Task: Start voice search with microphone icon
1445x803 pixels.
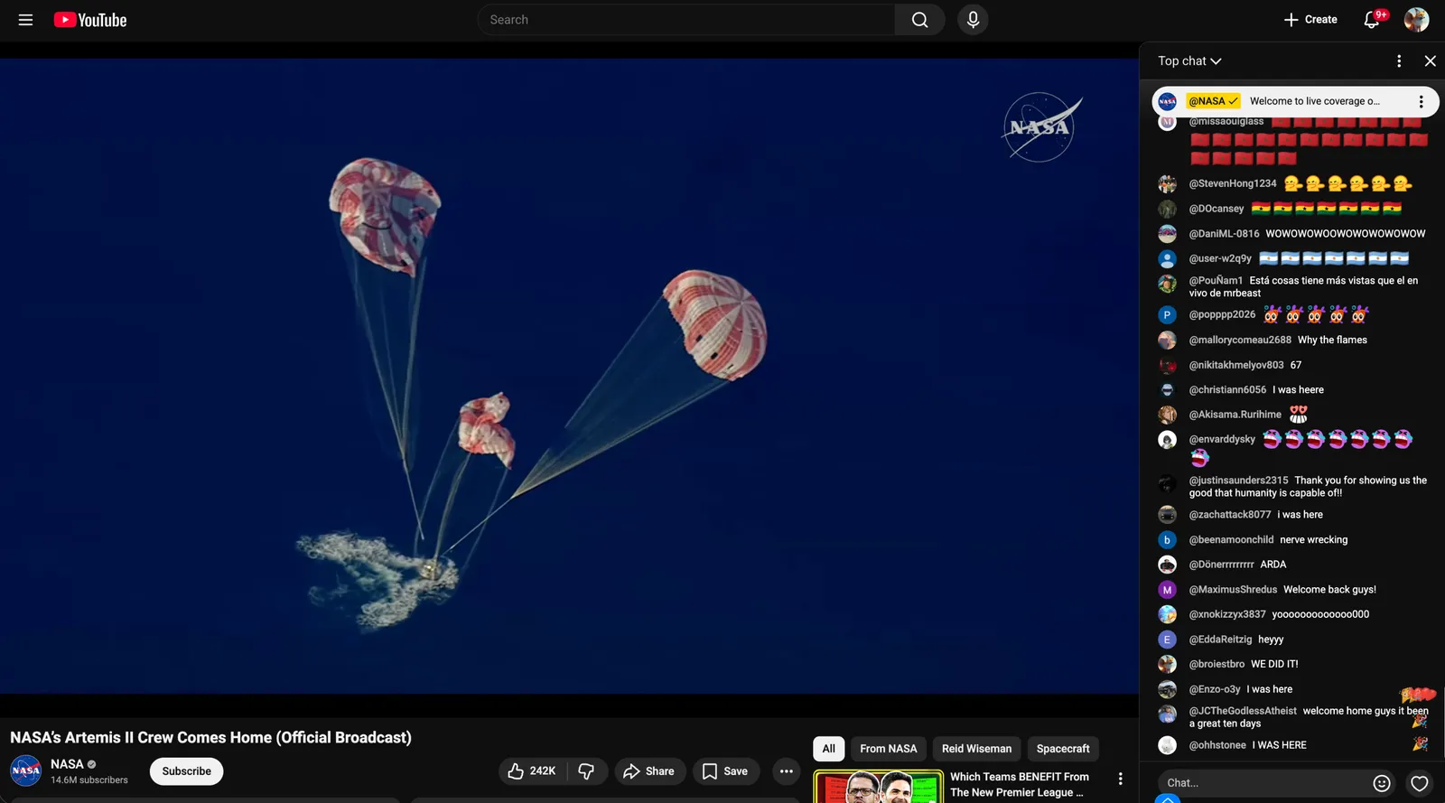Action: [x=973, y=20]
